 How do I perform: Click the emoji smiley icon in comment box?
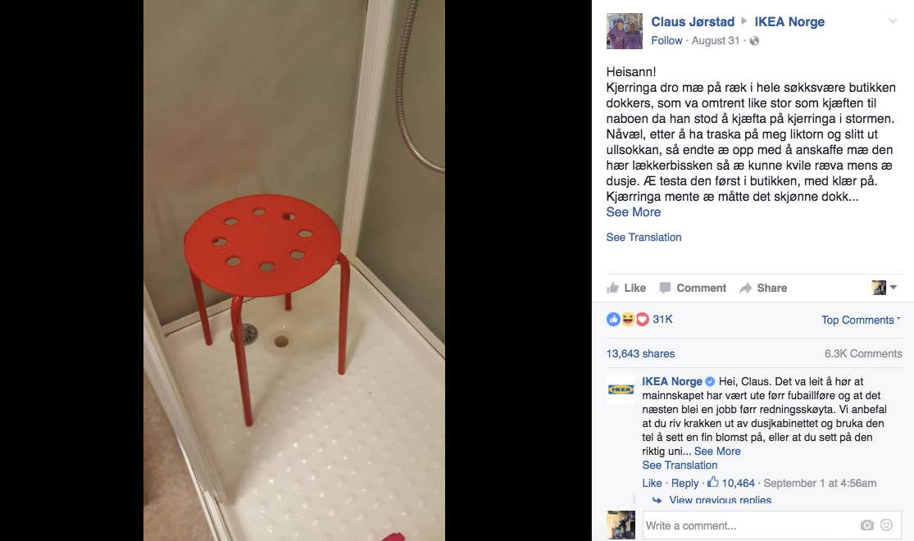[887, 525]
